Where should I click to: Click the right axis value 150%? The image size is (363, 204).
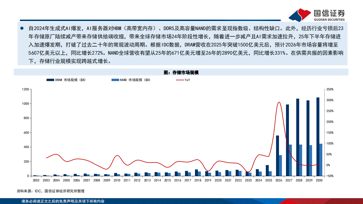click(x=330, y=133)
